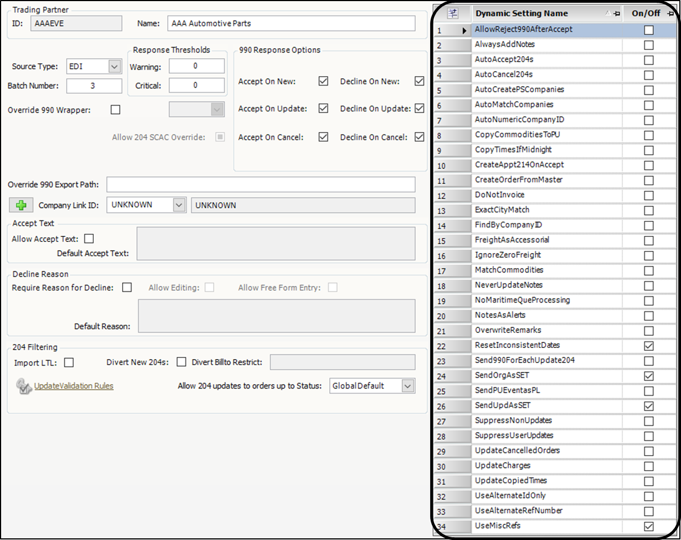Open the 204 updates status dropdown
This screenshot has height=540, width=681.
point(407,386)
